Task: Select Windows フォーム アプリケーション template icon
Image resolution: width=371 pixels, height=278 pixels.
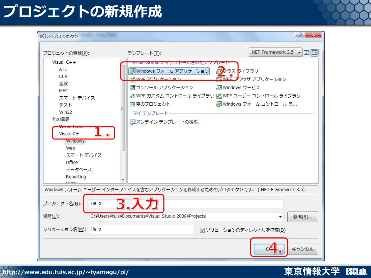Action: click(133, 71)
